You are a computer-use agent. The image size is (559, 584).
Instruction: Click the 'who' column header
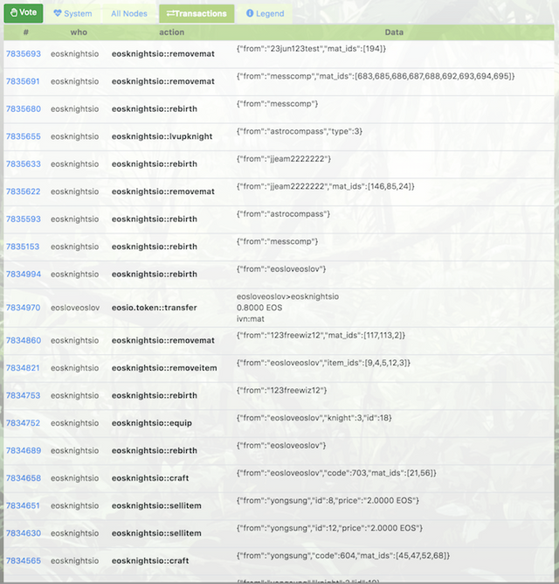(x=79, y=32)
